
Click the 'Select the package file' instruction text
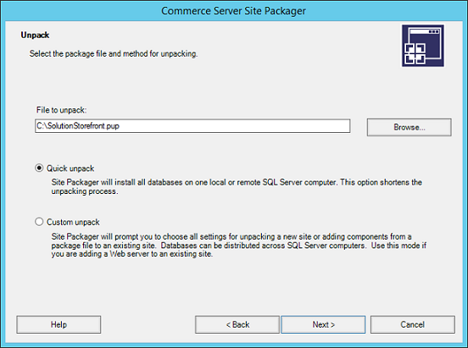tap(114, 53)
